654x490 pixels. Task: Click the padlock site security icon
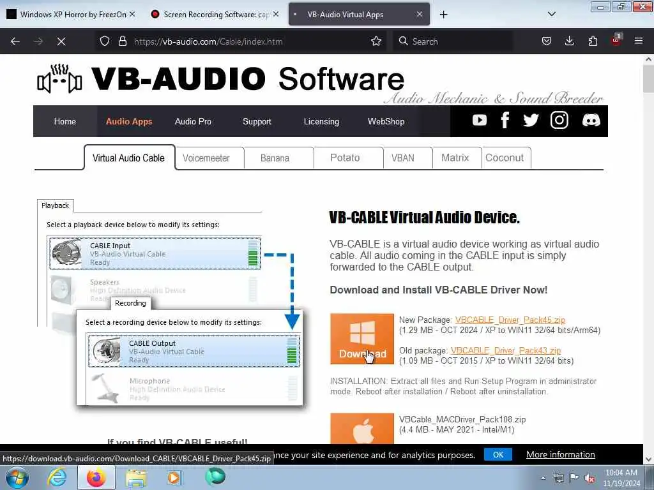click(122, 41)
